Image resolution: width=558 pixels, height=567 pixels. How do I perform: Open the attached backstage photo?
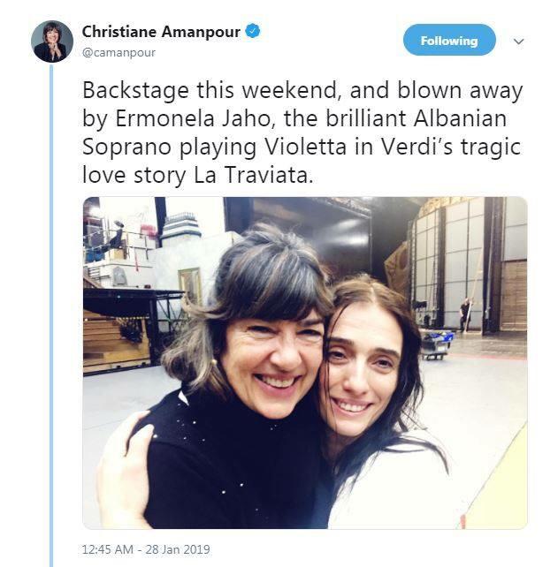coord(305,363)
